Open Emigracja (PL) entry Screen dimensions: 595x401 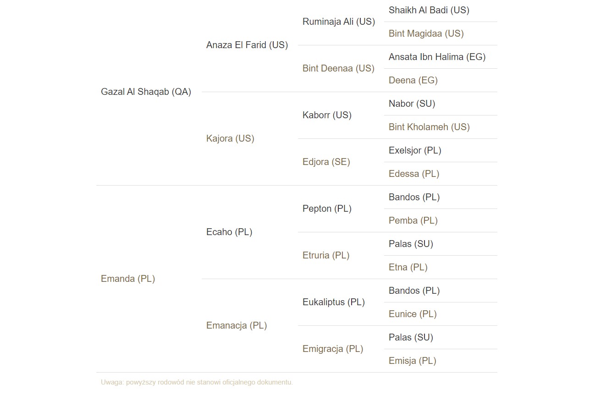tap(333, 349)
